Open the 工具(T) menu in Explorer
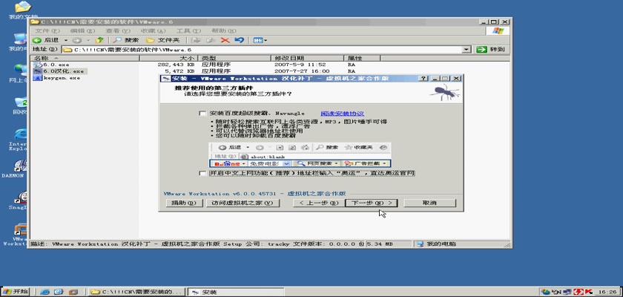This screenshot has width=623, height=297. click(x=188, y=30)
